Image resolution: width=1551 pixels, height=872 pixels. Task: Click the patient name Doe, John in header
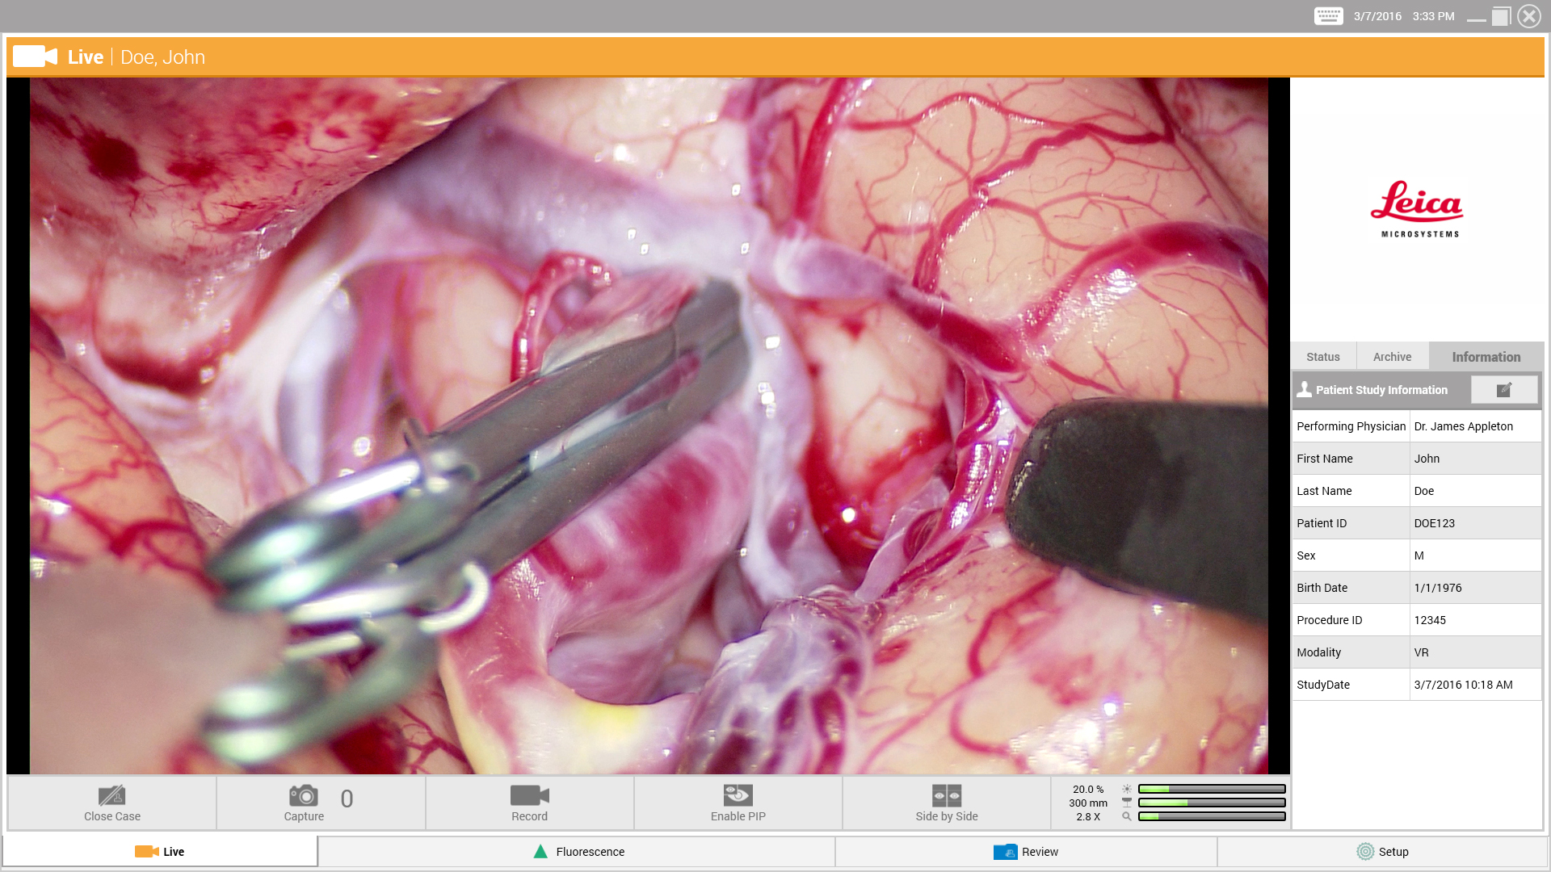pos(162,57)
